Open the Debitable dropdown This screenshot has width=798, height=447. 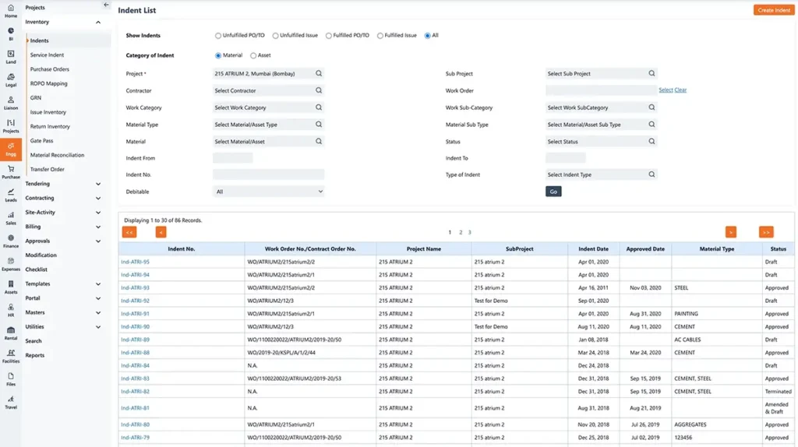click(x=268, y=192)
